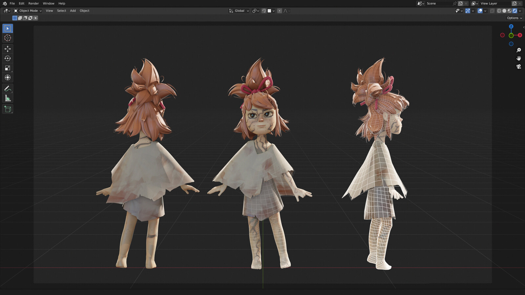This screenshot has width=525, height=295.
Task: Open the Options dropdown
Action: (x=514, y=18)
